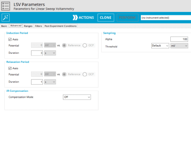Select OCP radio in Induction Period
Image resolution: width=191 pixels, height=143 pixels.
85,45
